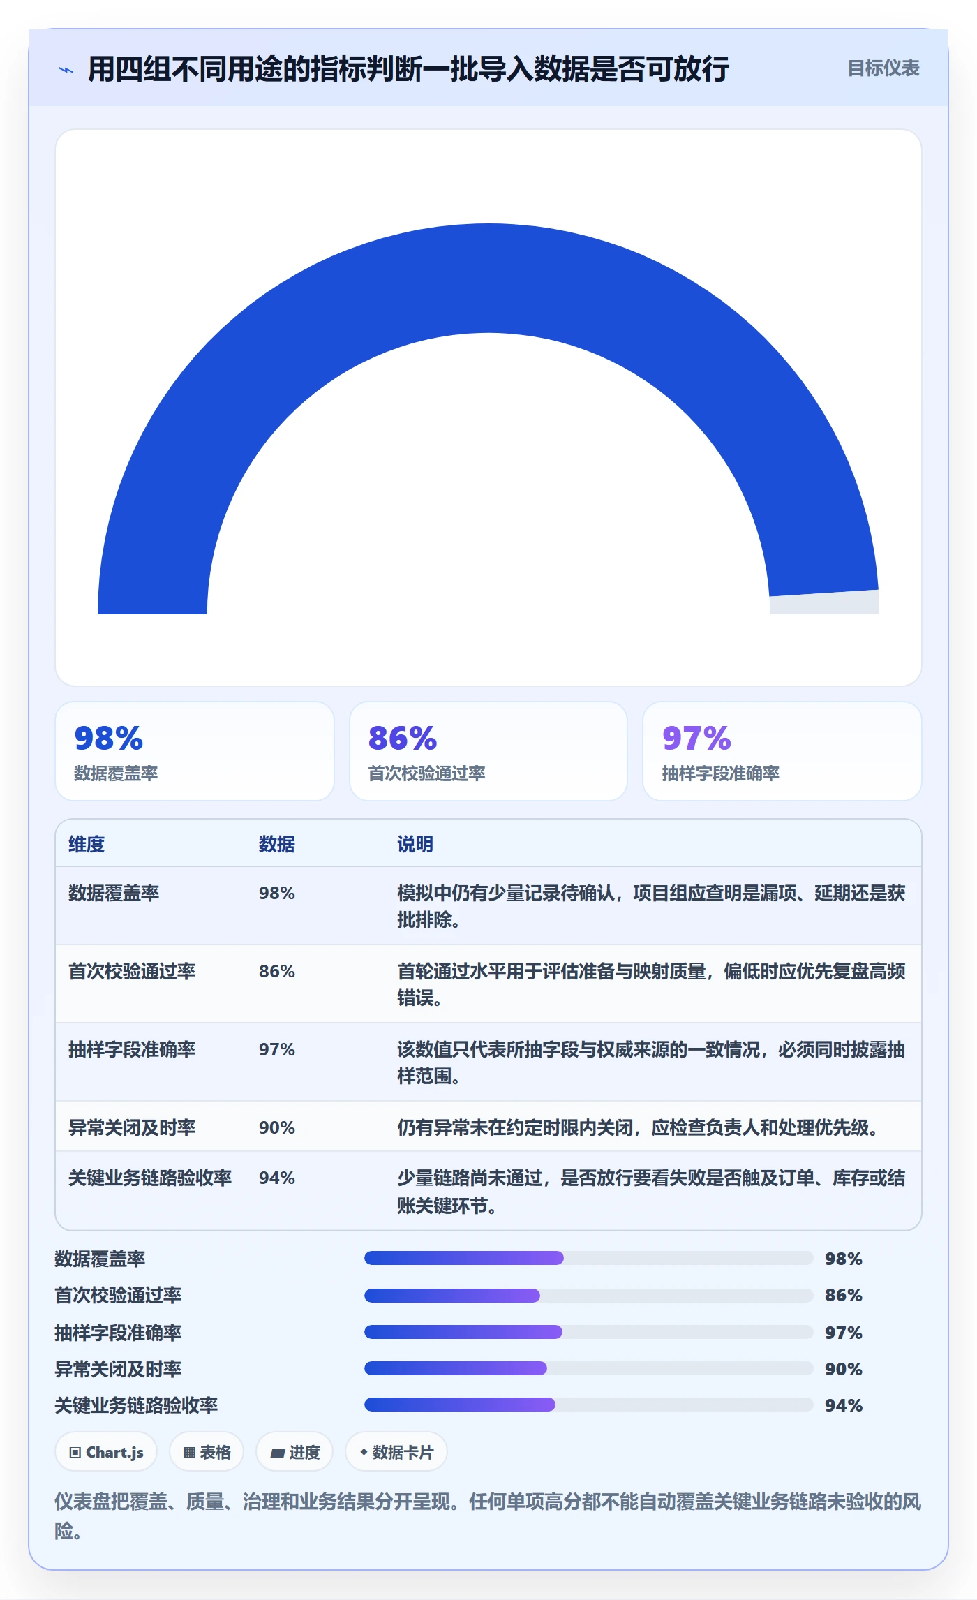Click the footer note starting 仪表盘把覆盖
Image resolution: width=977 pixels, height=1600 pixels.
click(x=488, y=1516)
